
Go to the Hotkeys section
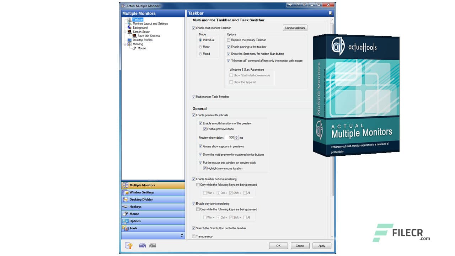click(153, 207)
